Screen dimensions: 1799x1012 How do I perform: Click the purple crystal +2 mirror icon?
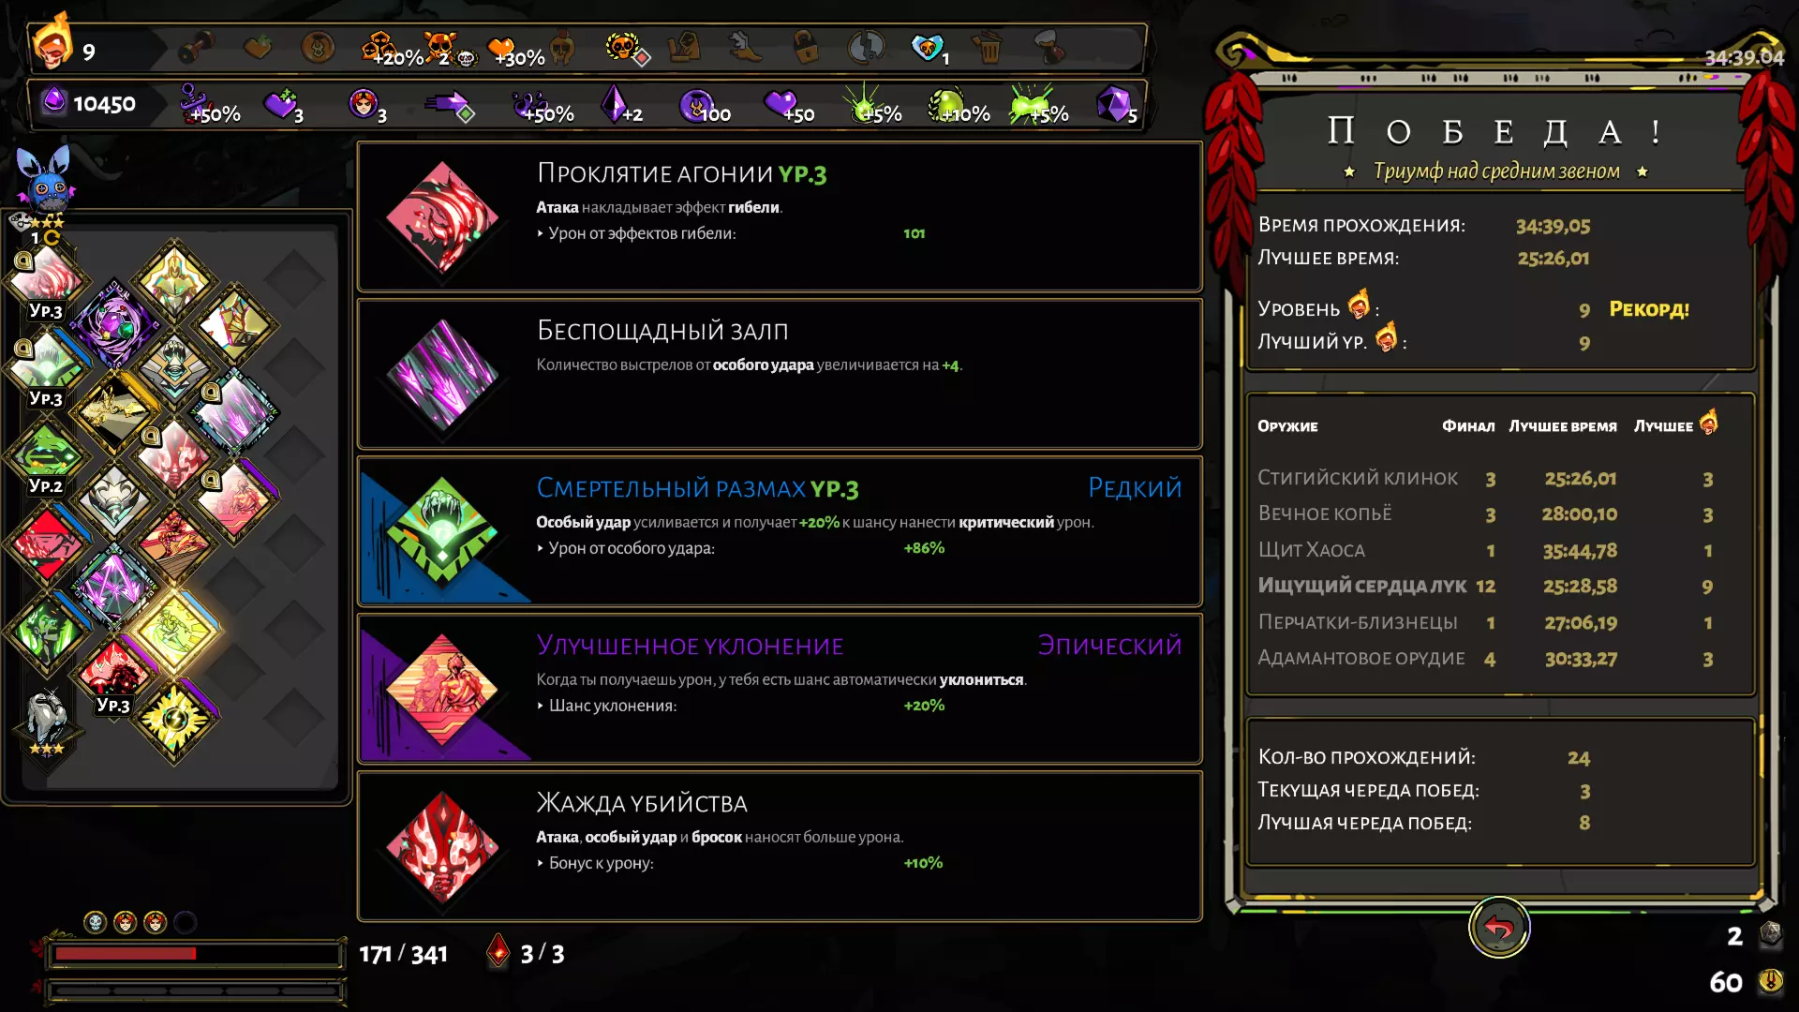[x=614, y=103]
